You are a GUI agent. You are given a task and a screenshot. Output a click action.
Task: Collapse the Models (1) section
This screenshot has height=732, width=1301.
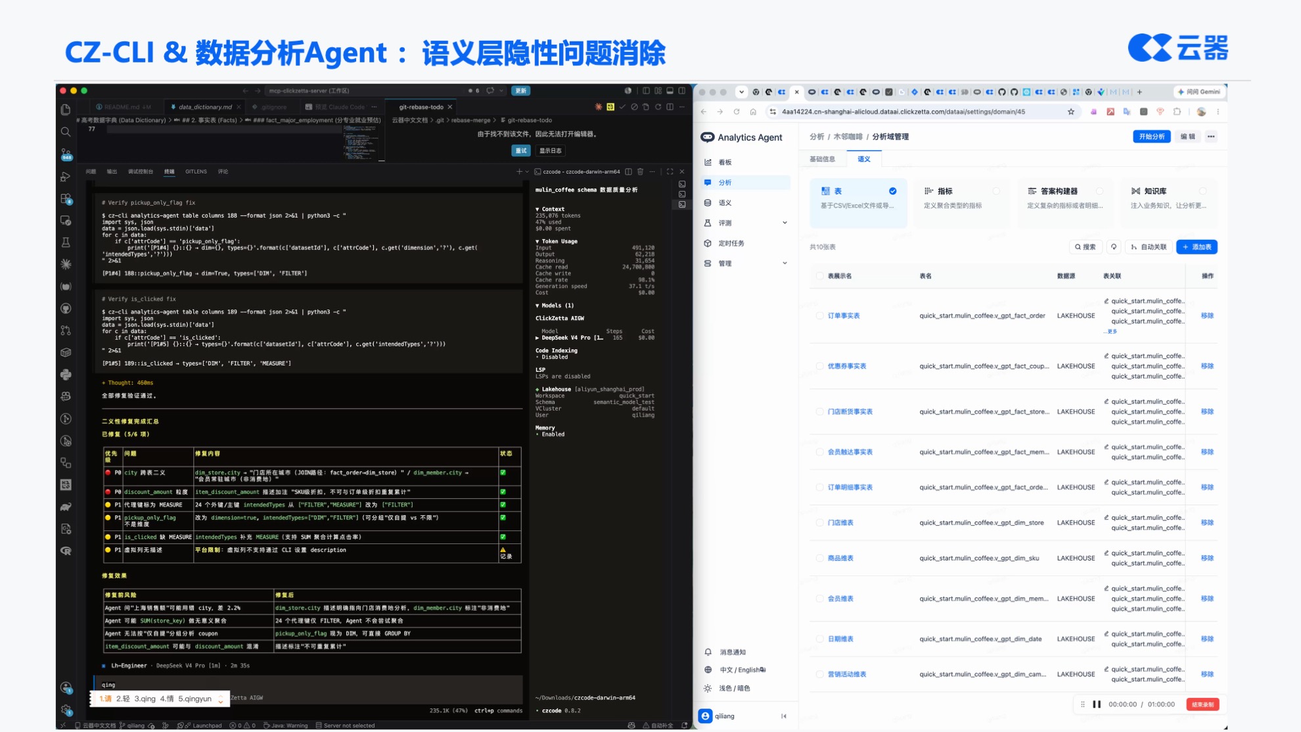click(537, 306)
